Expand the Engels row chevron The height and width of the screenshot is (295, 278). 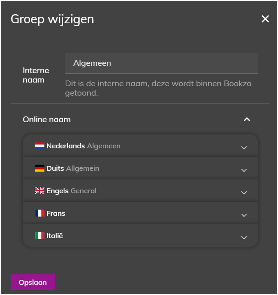244,193
